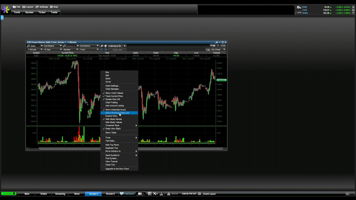
Task: Open the File menu
Action: click(16, 7)
